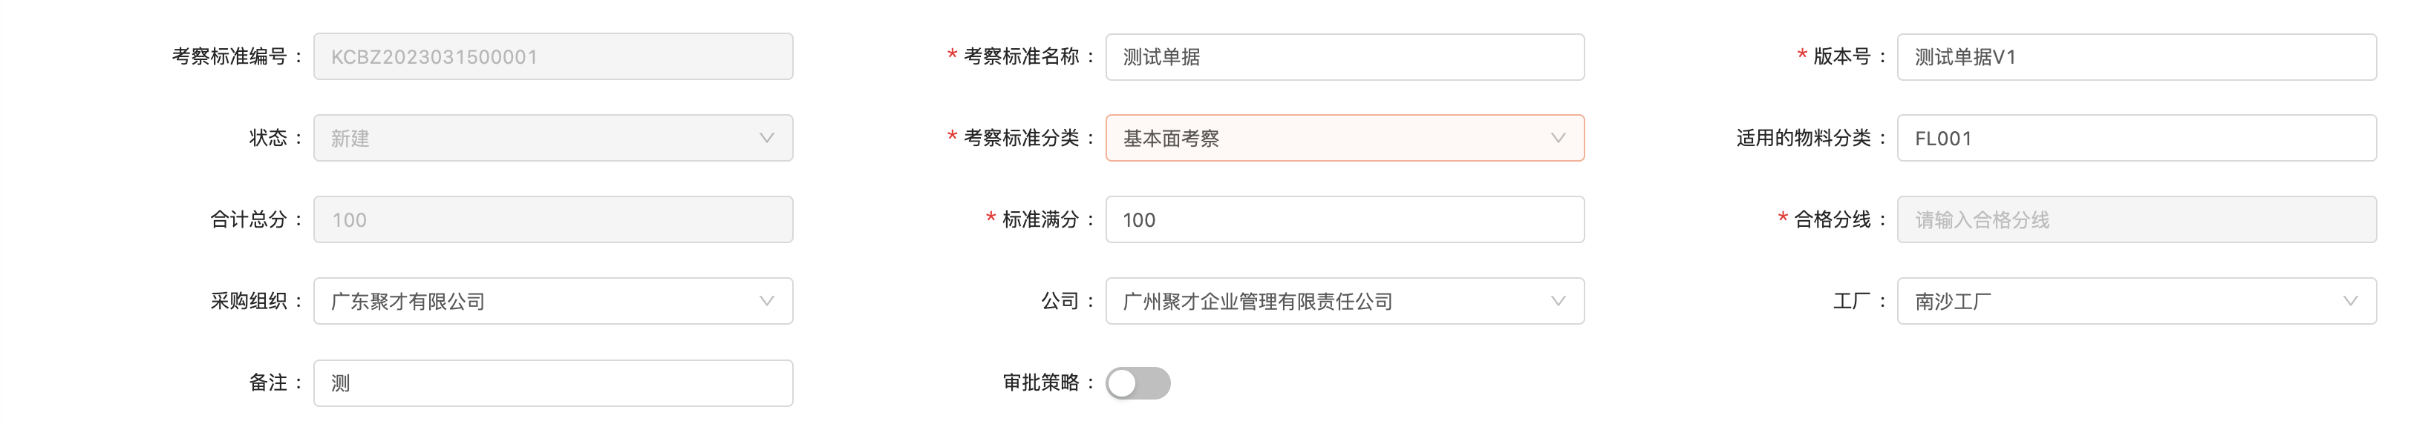Click the 合计总分 field

point(552,220)
